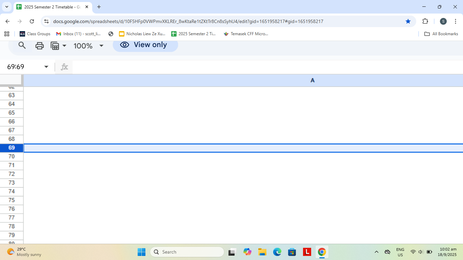This screenshot has width=463, height=260.
Task: Reload the page with refresh icon
Action: click(32, 21)
